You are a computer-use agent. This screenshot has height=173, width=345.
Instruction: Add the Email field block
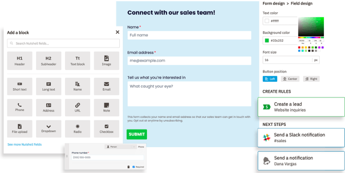[x=106, y=86]
